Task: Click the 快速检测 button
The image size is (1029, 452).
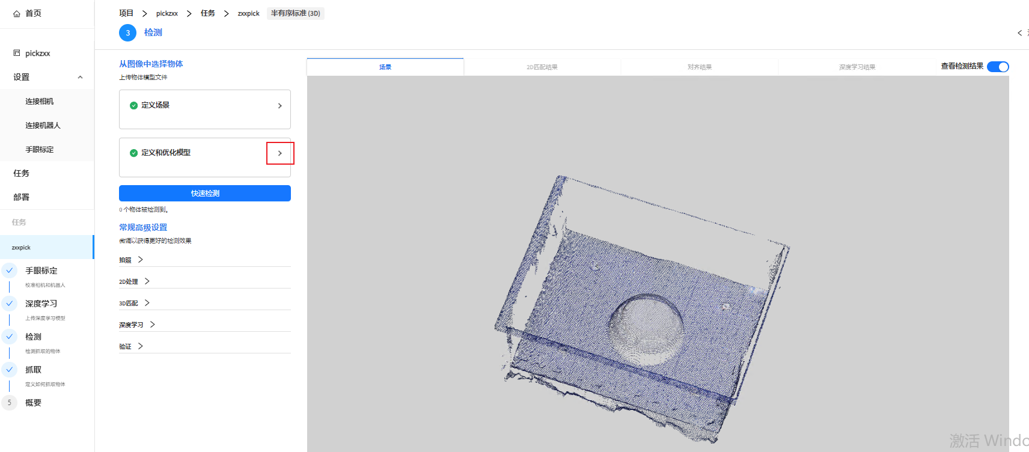Action: click(x=205, y=193)
